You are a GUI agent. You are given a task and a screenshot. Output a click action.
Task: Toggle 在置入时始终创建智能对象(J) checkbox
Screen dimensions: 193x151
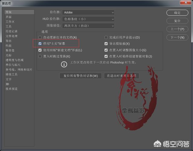tap(106, 56)
